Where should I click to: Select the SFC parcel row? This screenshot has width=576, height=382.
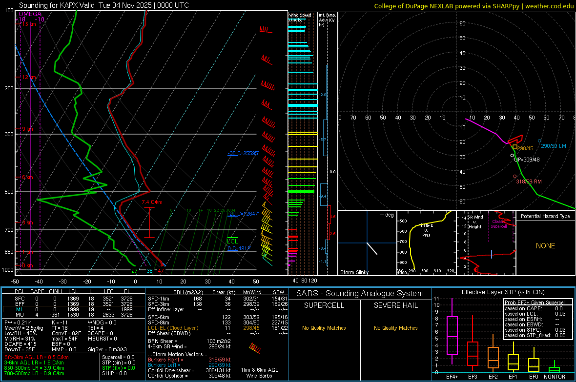click(74, 299)
